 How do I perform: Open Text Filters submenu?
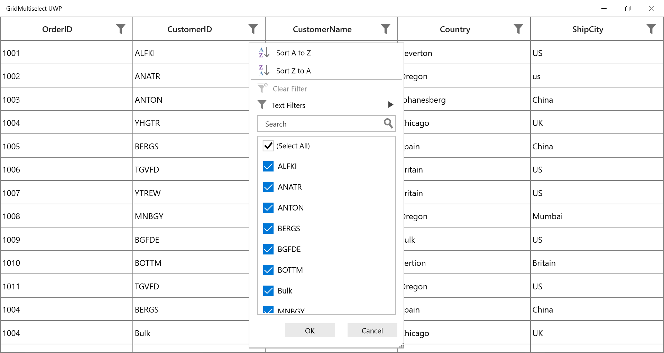[288, 105]
